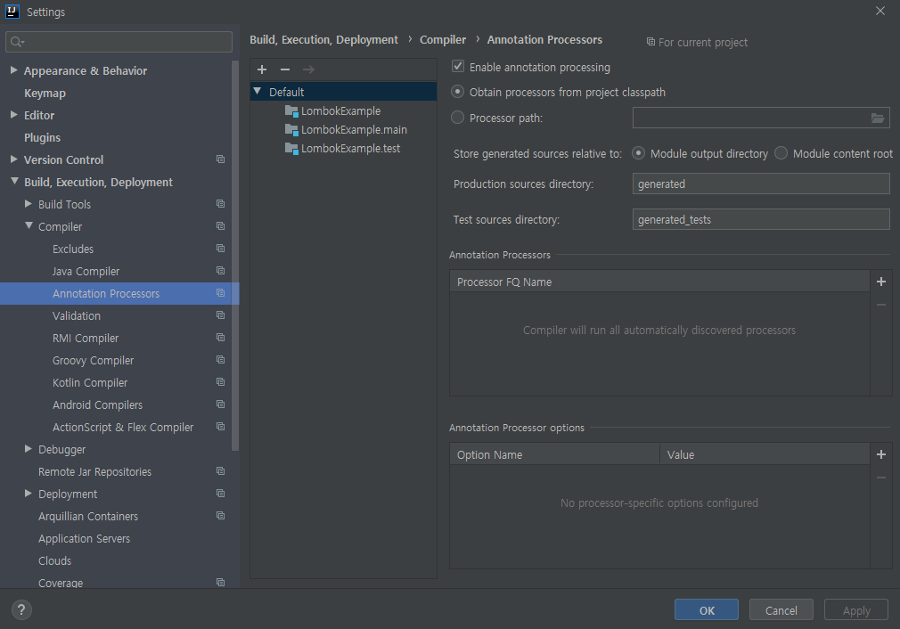Toggle Enable annotation processing checkbox

pos(458,67)
